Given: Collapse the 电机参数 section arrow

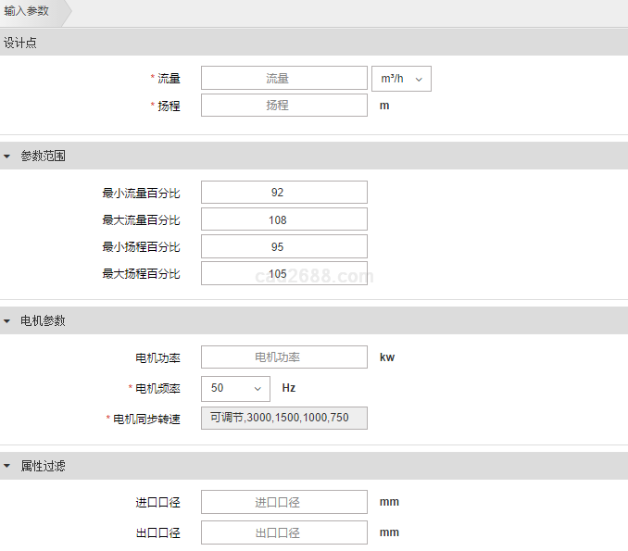Looking at the screenshot, I should [7, 321].
